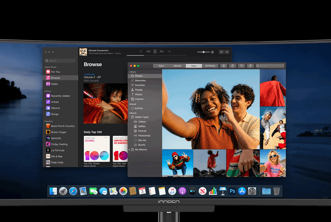Toggle shuffle playback in Music
Image resolution: width=331 pixels, height=222 pixels.
(x=169, y=51)
